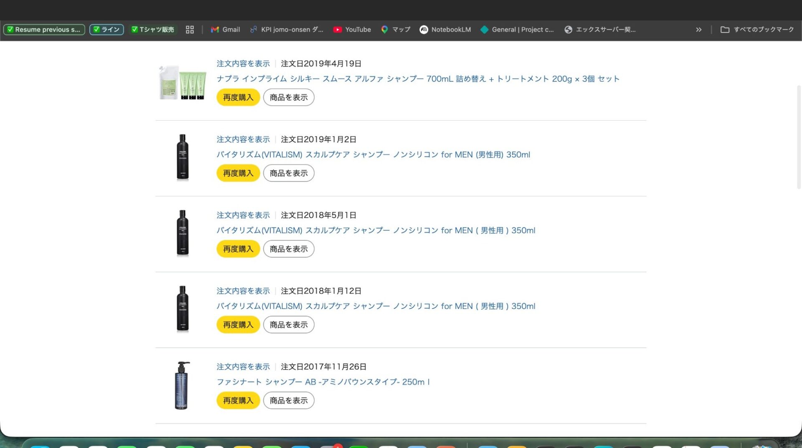Open the YouTube bookmark
The width and height of the screenshot is (802, 448).
tap(352, 30)
